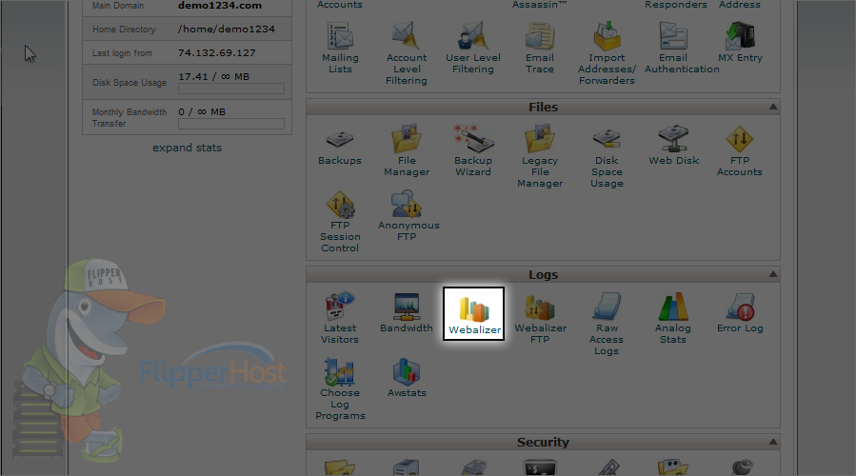Select bandwidth value 0 / ∞ MB

pyautogui.click(x=202, y=111)
